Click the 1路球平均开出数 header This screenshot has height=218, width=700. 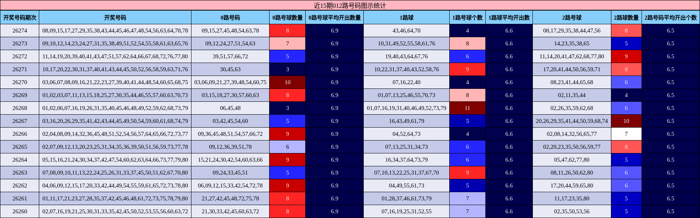point(509,18)
